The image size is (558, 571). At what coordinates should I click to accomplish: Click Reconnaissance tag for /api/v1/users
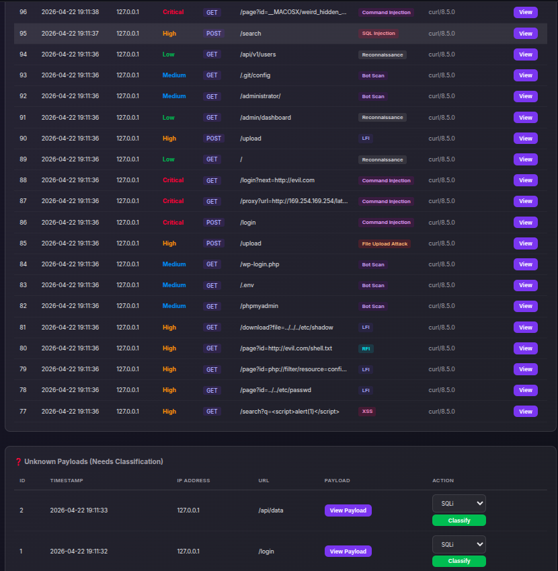coord(382,54)
